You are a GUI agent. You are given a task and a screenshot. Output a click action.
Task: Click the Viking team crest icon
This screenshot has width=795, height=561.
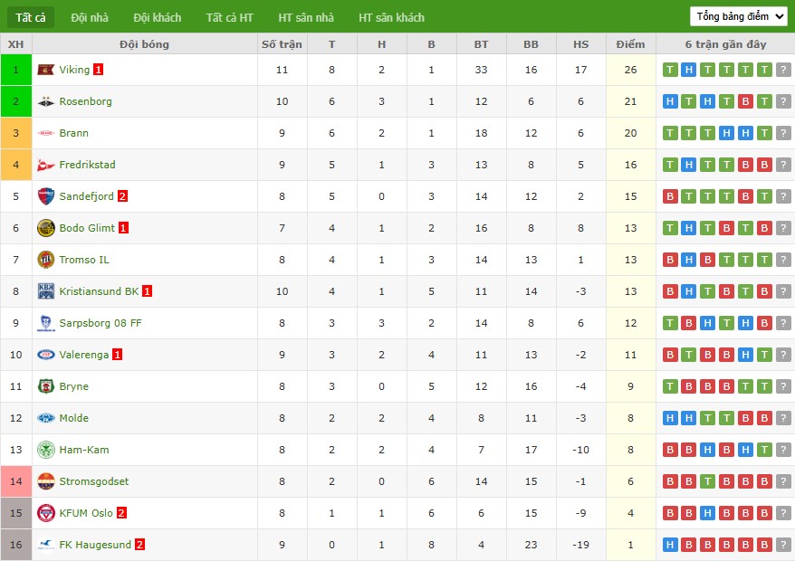pos(45,70)
